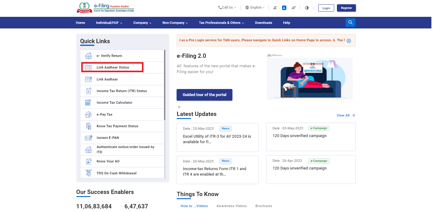Click the Income Tax Calculator icon

[x=88, y=103]
